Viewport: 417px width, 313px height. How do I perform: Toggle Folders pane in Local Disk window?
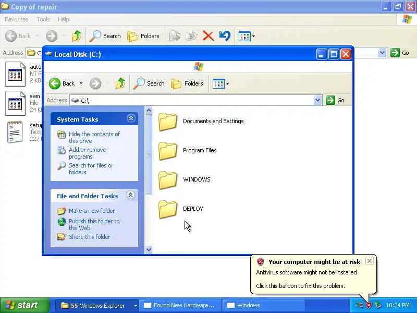(187, 83)
